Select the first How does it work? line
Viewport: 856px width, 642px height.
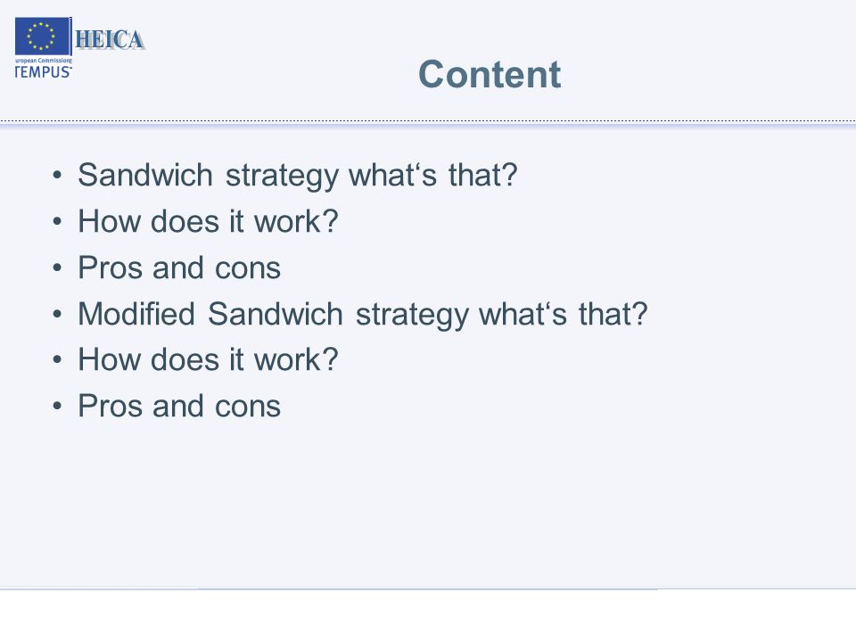208,221
